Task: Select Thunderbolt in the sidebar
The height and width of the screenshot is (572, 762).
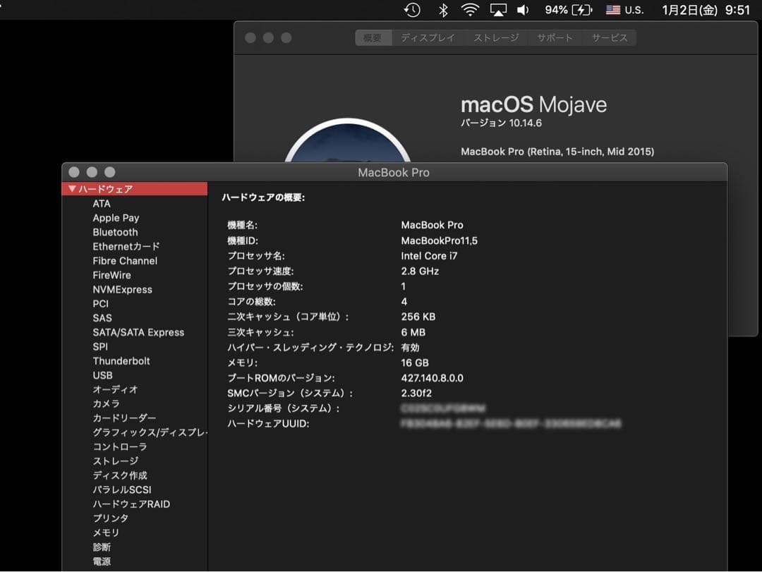Action: point(120,360)
